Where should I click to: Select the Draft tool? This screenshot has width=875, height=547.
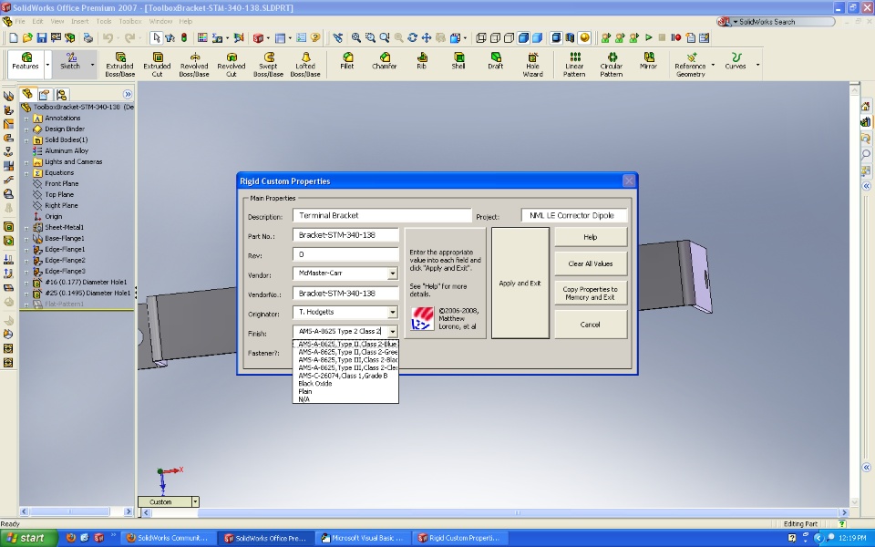click(496, 61)
